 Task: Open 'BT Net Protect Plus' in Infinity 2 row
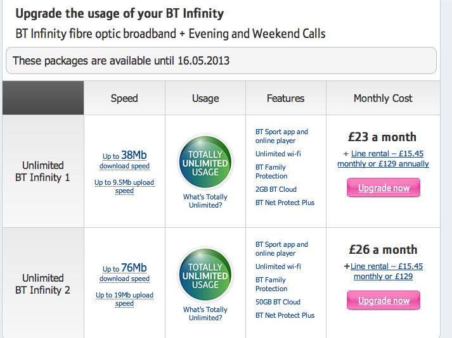click(285, 315)
